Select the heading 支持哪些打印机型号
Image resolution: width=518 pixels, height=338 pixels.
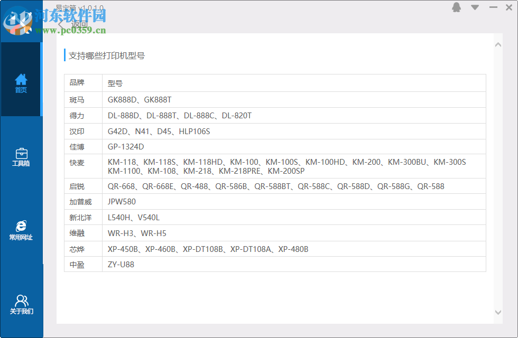pos(106,56)
